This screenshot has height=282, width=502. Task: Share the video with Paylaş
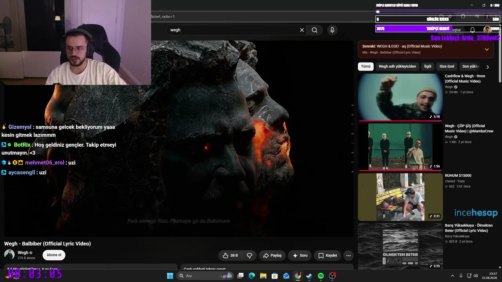[272, 255]
